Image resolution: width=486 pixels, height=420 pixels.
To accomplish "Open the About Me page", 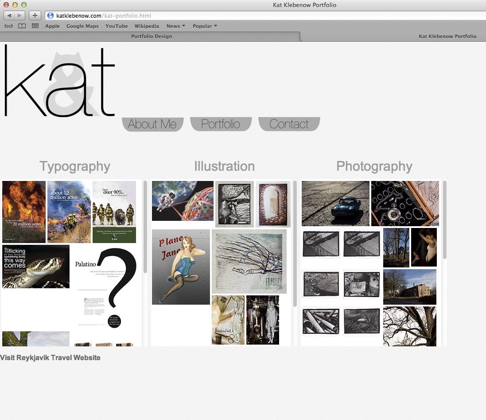I will click(x=152, y=124).
